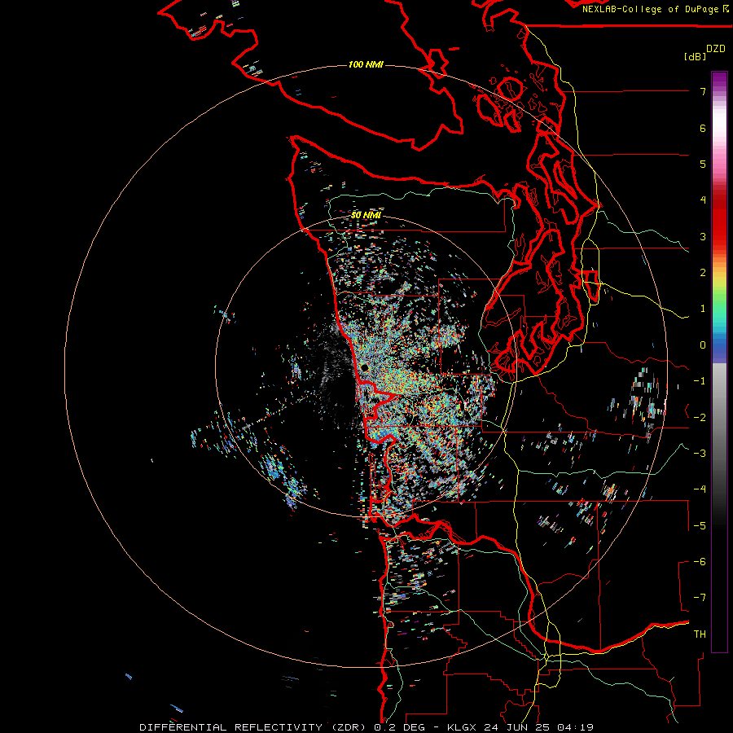The height and width of the screenshot is (733, 733).
Task: Click the -7 value on color scale
Action: [700, 598]
